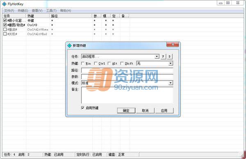Screen dimensions: 246x159
Task: Uncheck the #最小化窗 task checkbox
Action: [5, 20]
